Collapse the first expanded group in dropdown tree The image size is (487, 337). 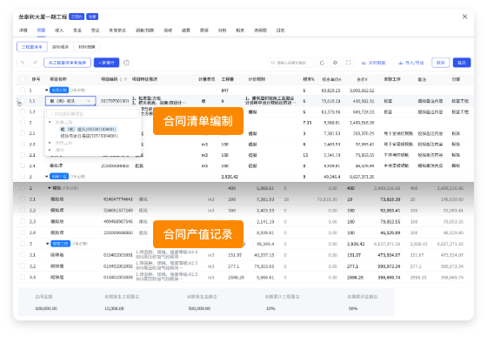click(x=50, y=122)
